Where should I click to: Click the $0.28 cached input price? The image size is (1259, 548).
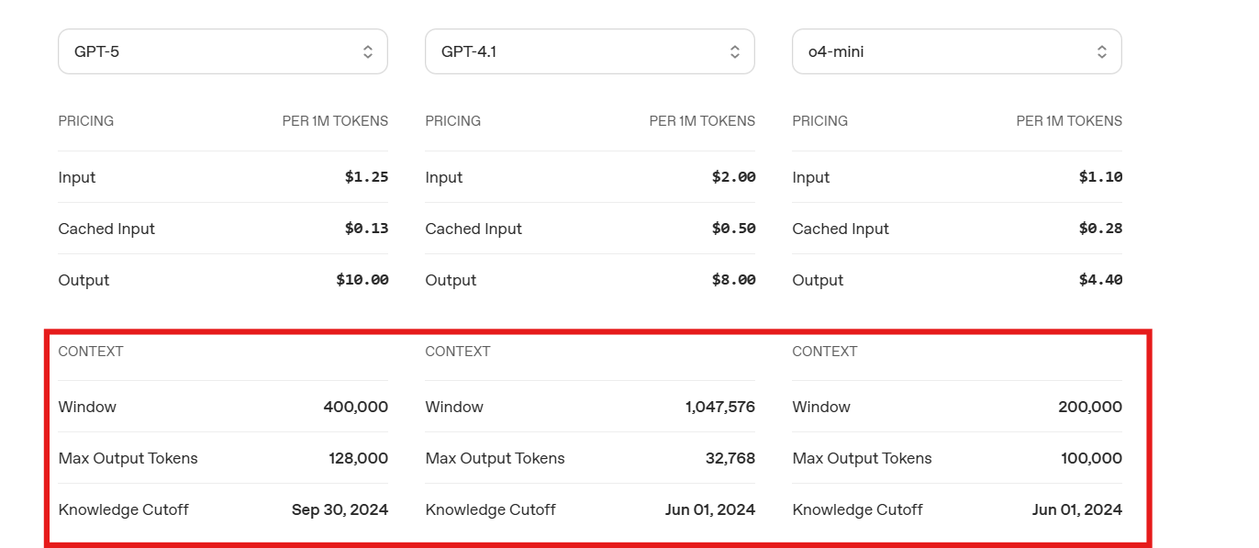(x=1100, y=229)
